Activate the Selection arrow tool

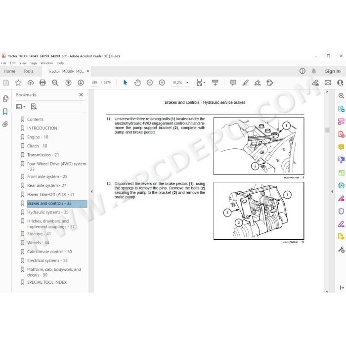[x=125, y=83]
